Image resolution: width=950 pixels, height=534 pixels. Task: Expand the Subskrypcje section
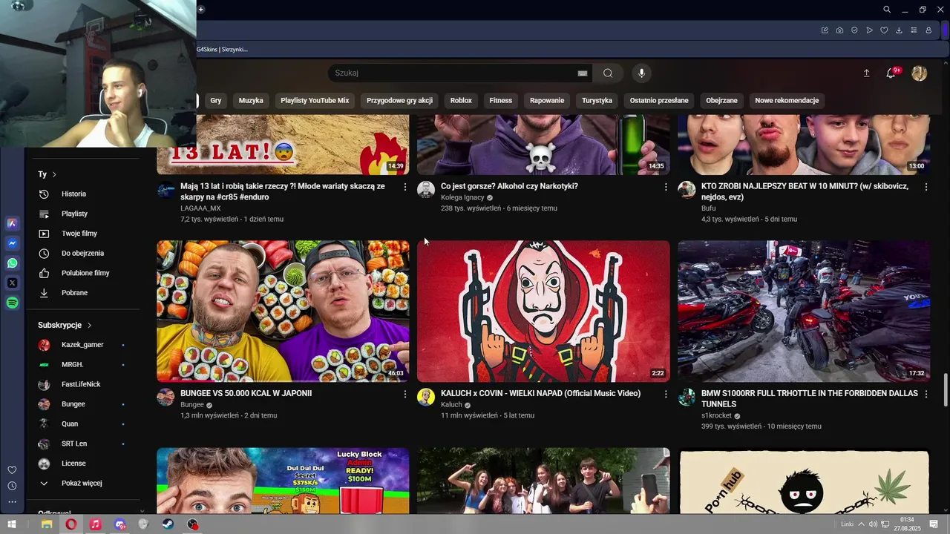(65, 325)
